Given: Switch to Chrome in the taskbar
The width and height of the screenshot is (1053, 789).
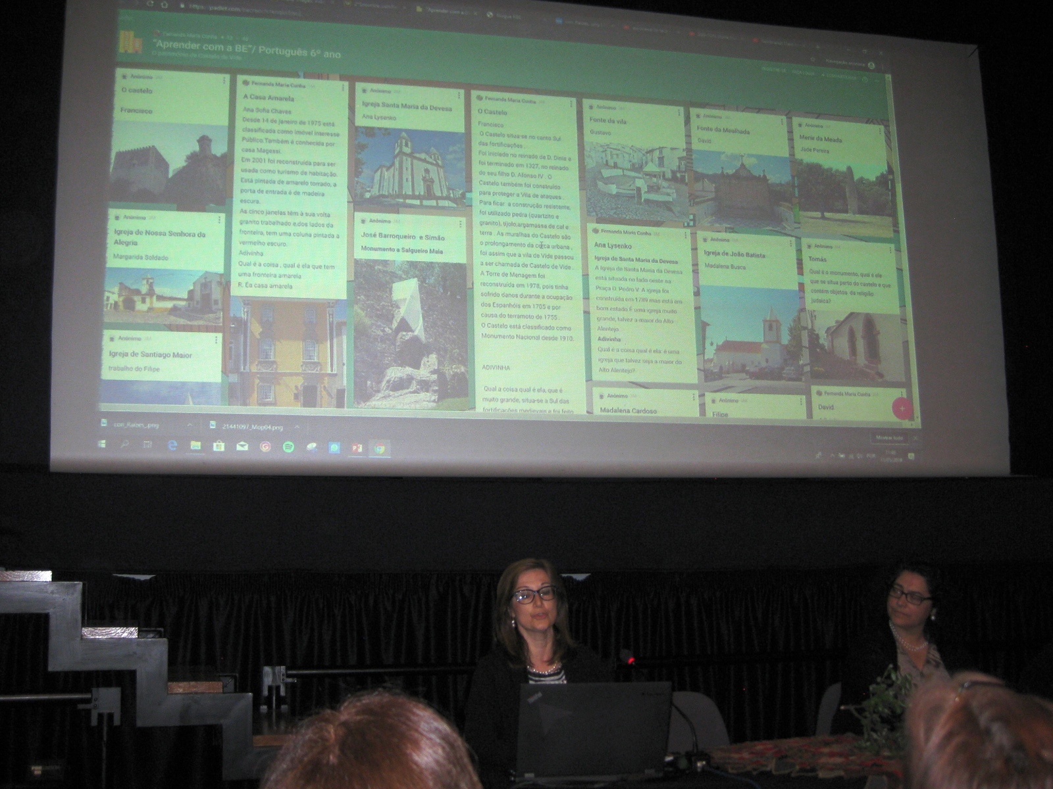Looking at the screenshot, I should click(380, 449).
